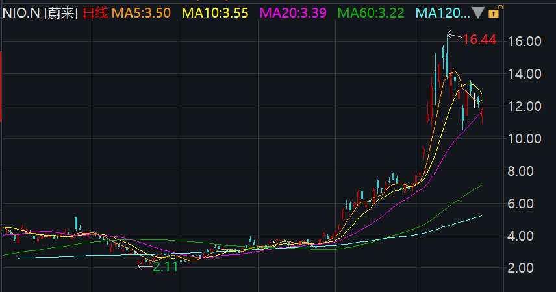The height and width of the screenshot is (292, 556).
Task: Click the 8.00 price axis label
Action: click(520, 171)
